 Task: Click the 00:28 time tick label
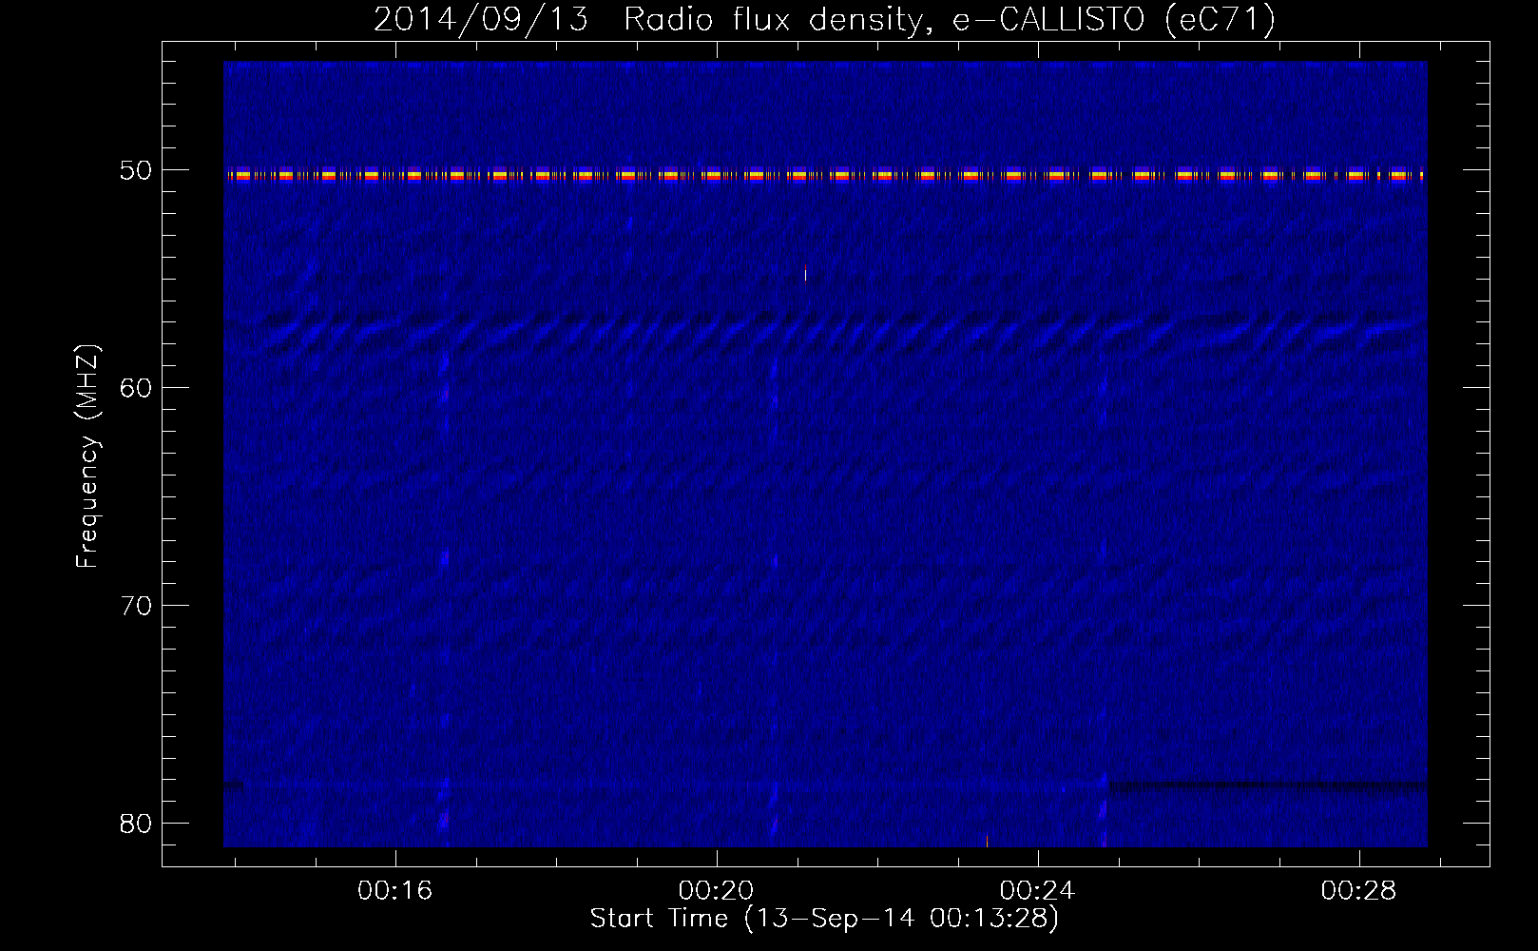(x=1358, y=890)
